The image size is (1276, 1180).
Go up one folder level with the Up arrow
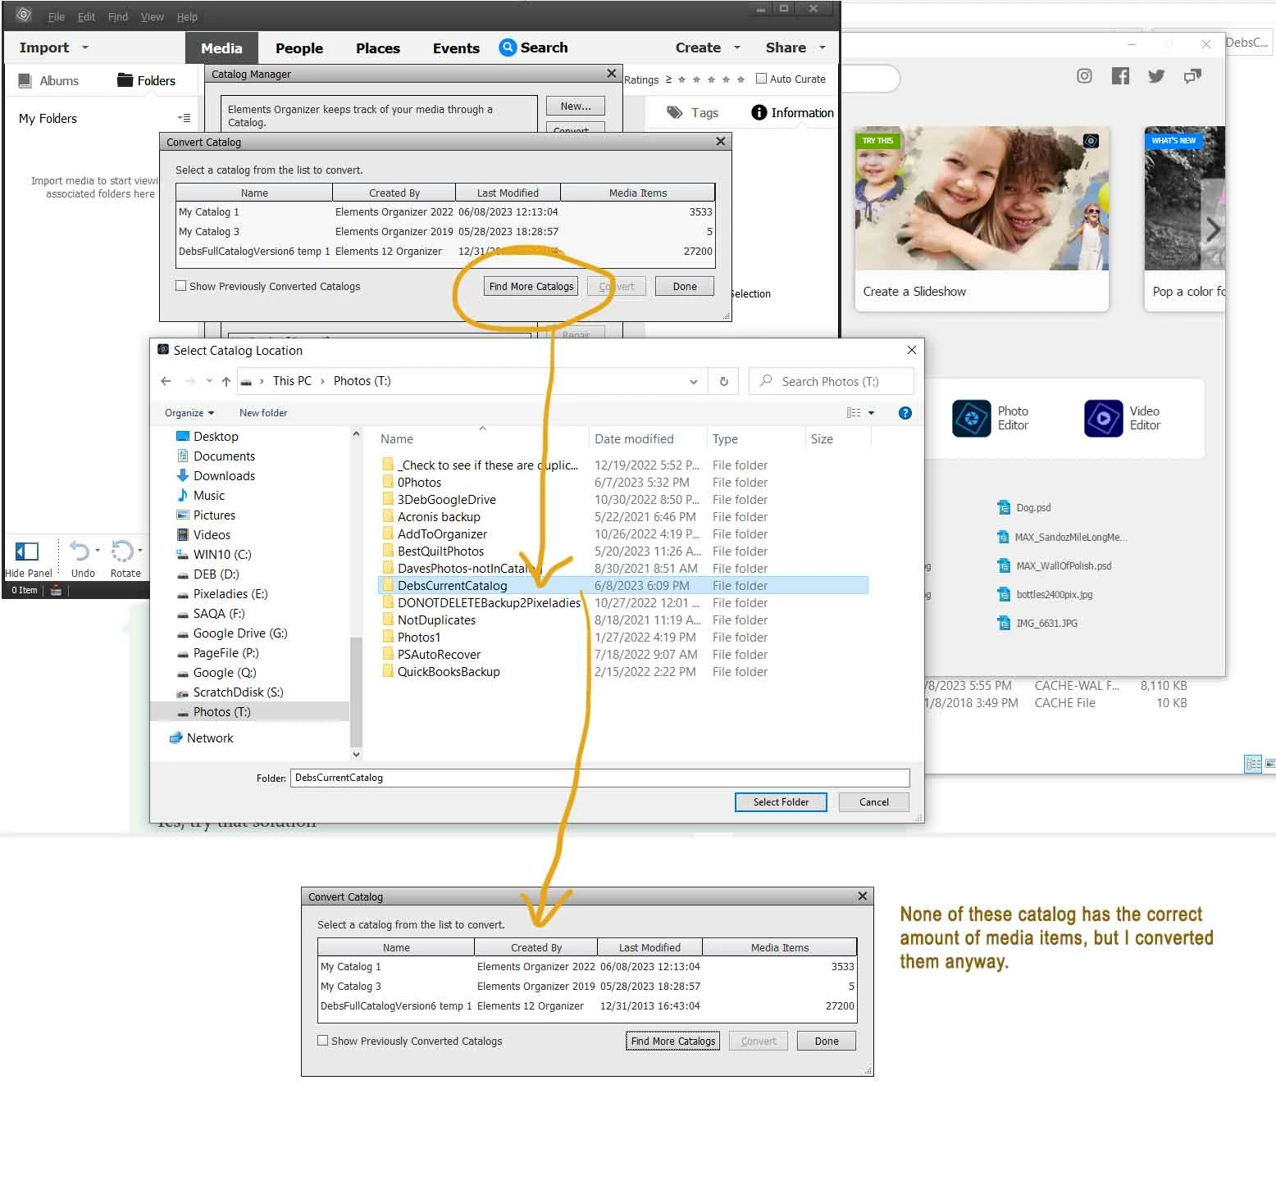(x=226, y=381)
